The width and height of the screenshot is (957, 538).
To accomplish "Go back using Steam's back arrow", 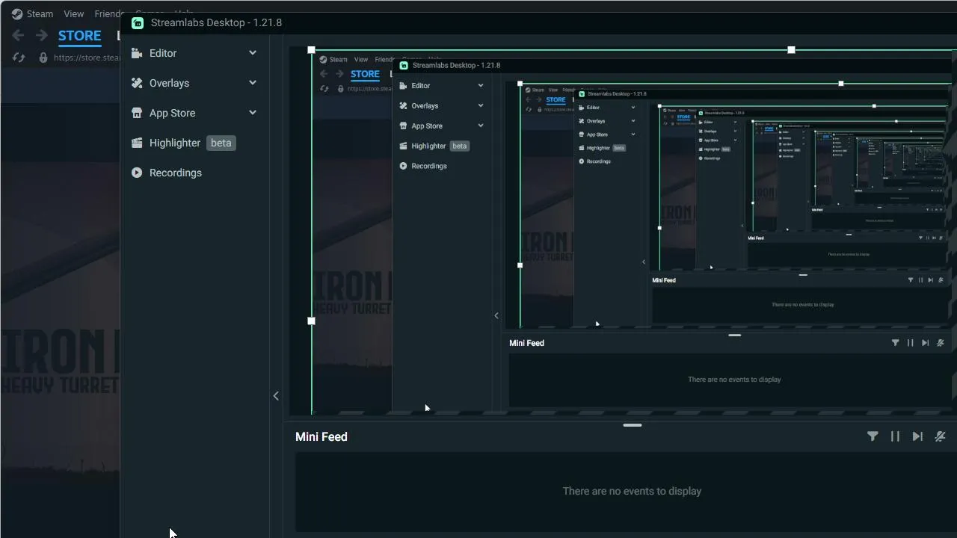I will (x=18, y=35).
